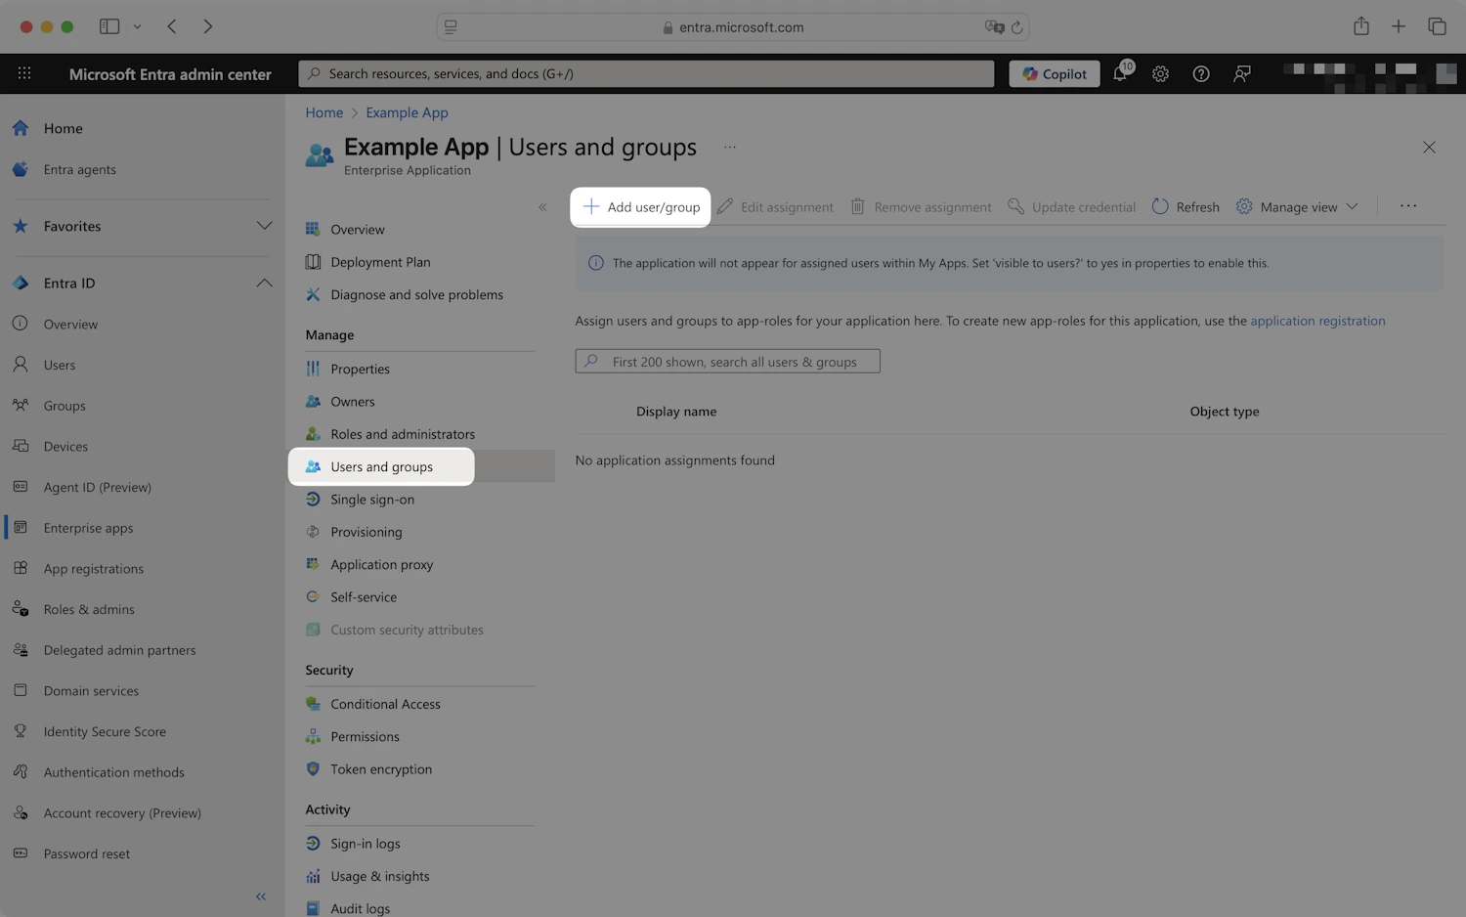Screen dimensions: 1466x917
Task: Open Conditional Access
Action: click(x=385, y=704)
